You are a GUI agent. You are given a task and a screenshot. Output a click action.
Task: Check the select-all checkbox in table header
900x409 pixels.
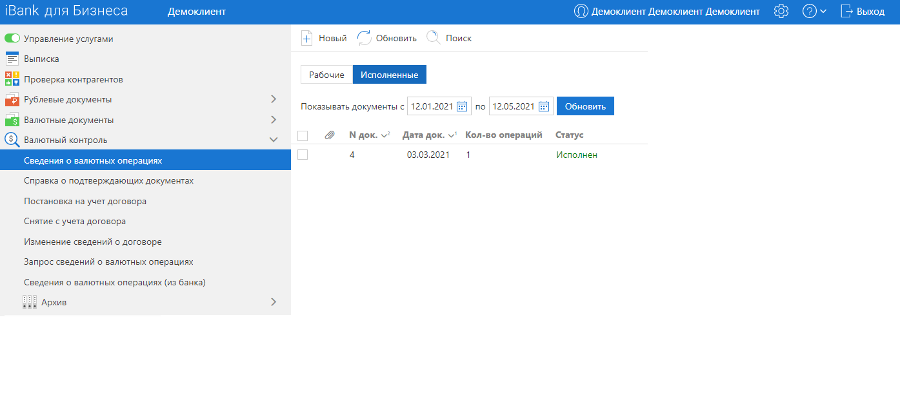point(303,135)
